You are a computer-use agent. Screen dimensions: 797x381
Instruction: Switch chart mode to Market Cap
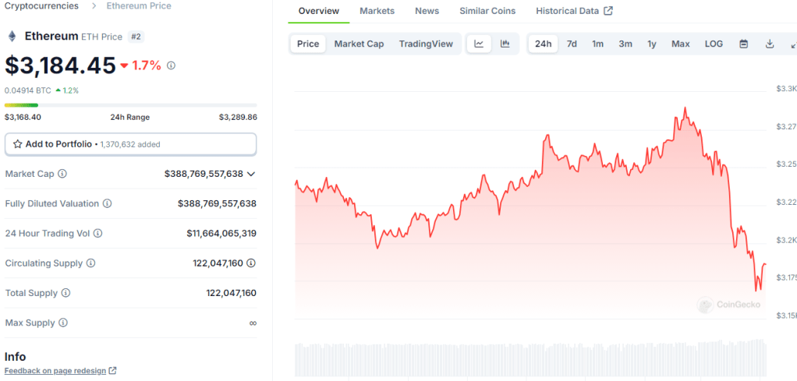click(359, 44)
